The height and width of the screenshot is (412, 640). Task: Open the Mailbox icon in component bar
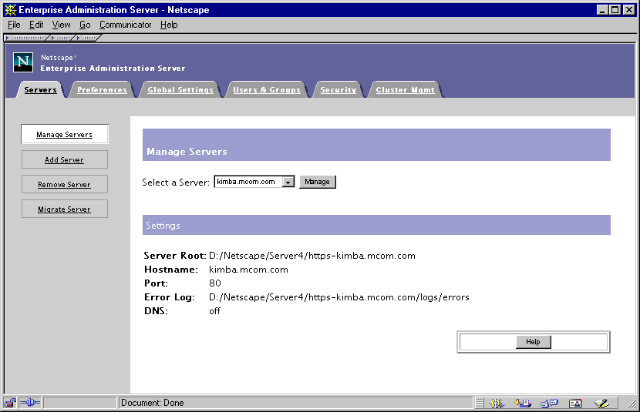pos(523,403)
